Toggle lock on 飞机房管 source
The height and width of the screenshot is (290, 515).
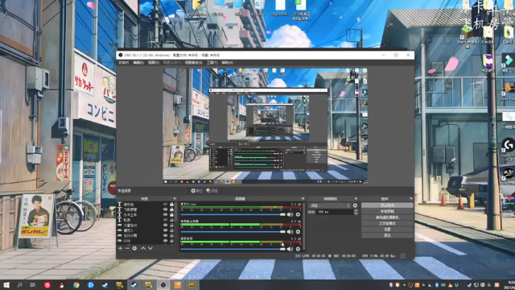click(171, 209)
